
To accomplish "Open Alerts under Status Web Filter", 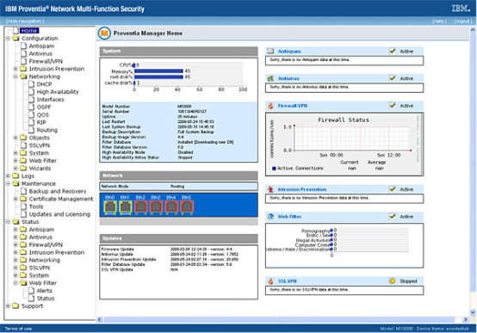I will (x=45, y=291).
